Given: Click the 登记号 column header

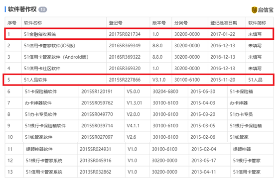Looking at the screenshot, I should click(116, 23).
